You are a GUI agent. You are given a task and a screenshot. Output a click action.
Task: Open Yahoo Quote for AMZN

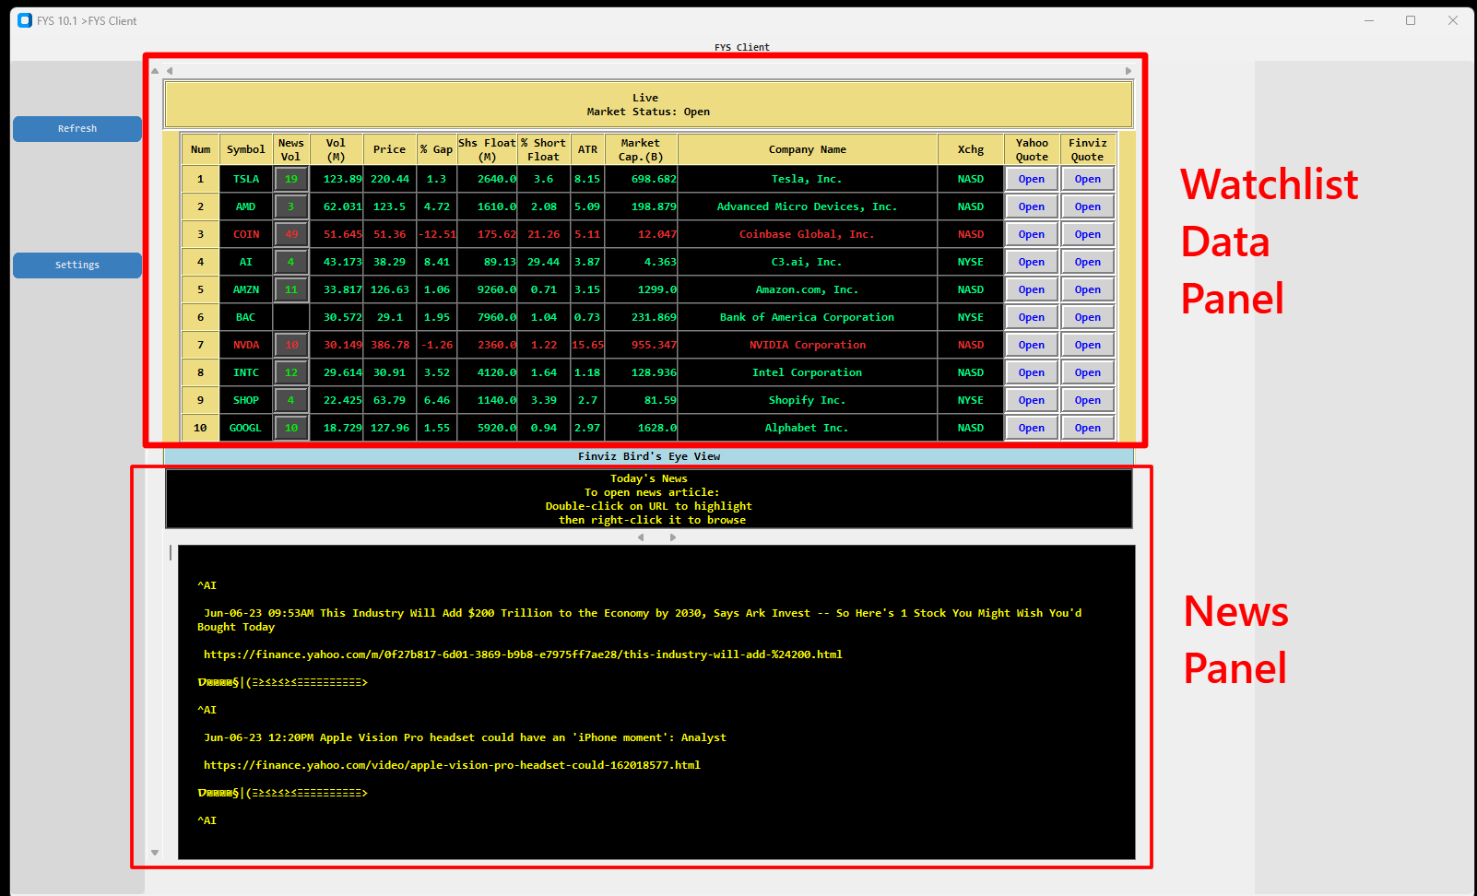pyautogui.click(x=1032, y=289)
